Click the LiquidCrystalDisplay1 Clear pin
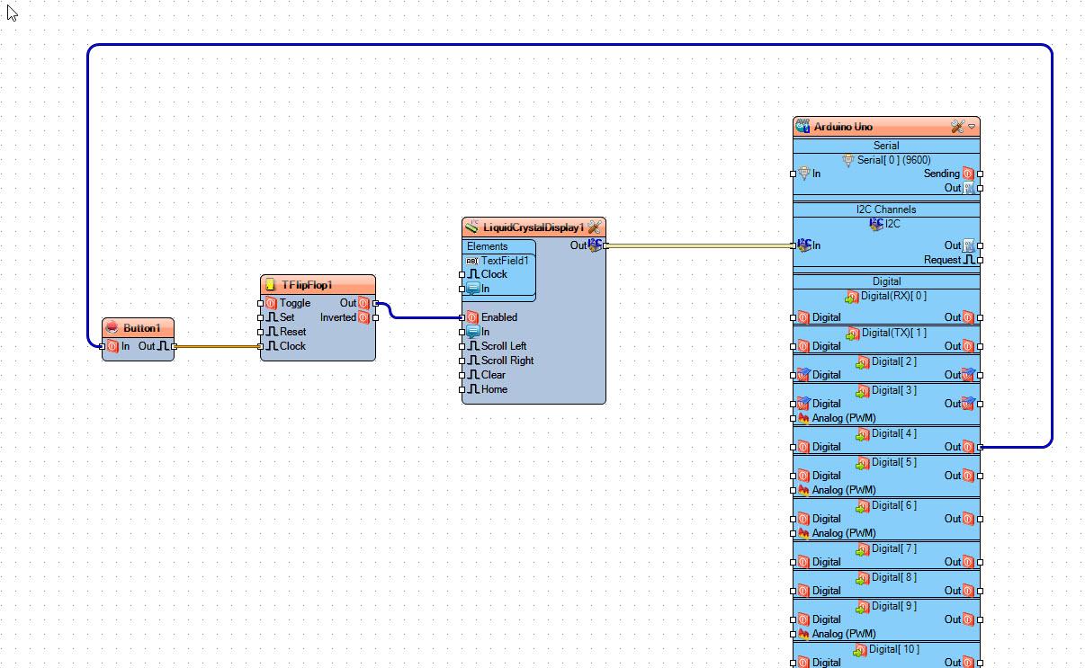Image resolution: width=1085 pixels, height=668 pixels. coord(462,375)
